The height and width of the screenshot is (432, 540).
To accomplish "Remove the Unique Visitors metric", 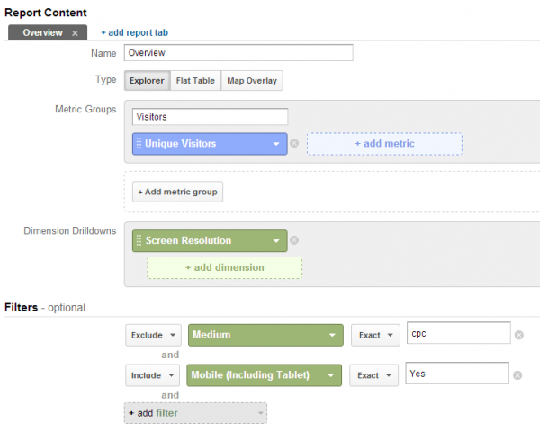I will pyautogui.click(x=294, y=143).
